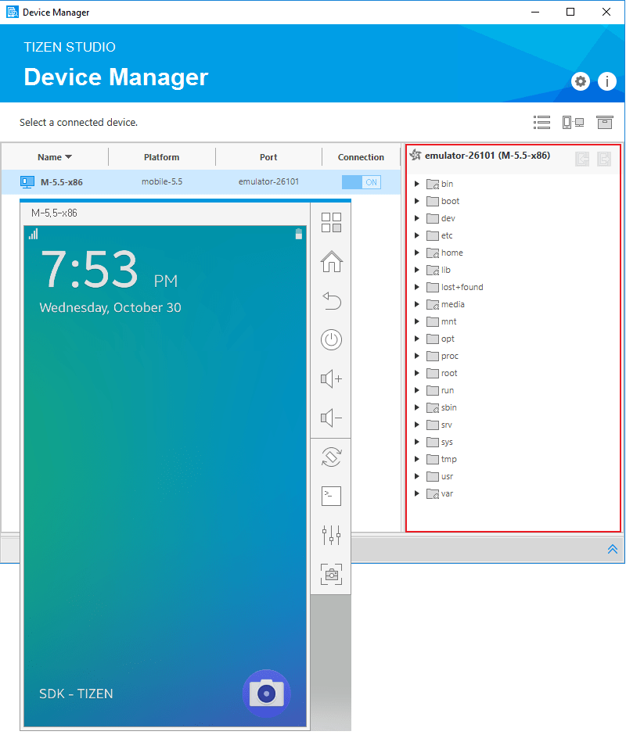
Task: Sort devices by clicking the Name column header
Action: point(54,156)
